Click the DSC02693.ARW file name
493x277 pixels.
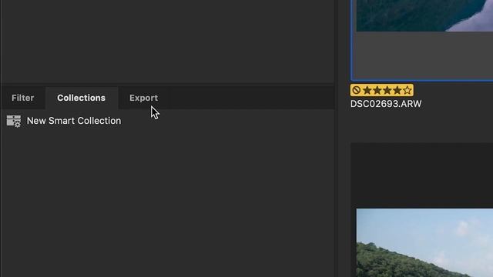386,104
